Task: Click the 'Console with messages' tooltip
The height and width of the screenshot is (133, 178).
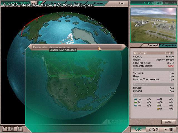Action: pyautogui.click(x=63, y=50)
